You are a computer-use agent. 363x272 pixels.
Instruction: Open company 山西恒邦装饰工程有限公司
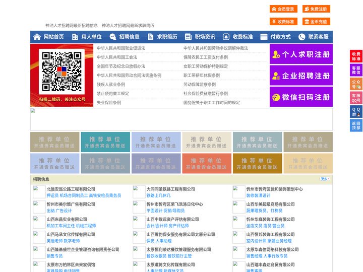pyautogui.click(x=270, y=234)
